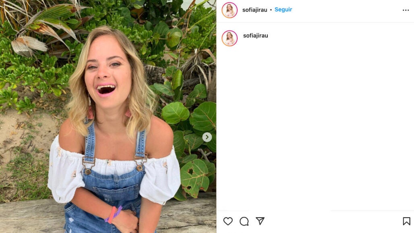Open the three-dot more options menu

click(406, 10)
